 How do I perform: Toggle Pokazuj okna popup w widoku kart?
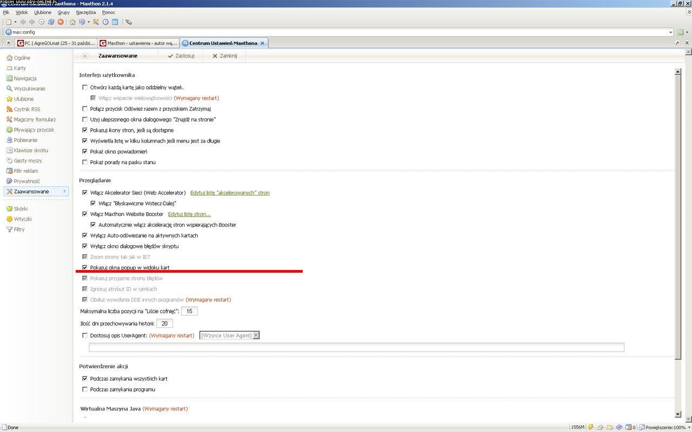click(84, 267)
